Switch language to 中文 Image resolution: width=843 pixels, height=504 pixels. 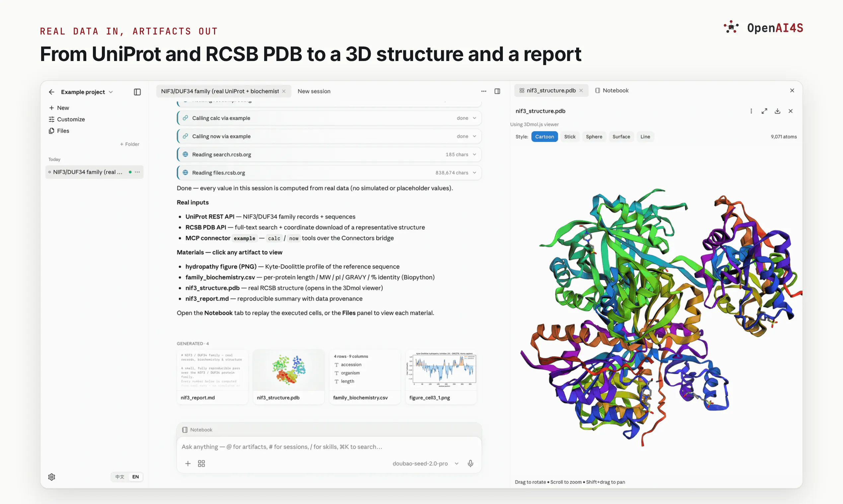120,477
